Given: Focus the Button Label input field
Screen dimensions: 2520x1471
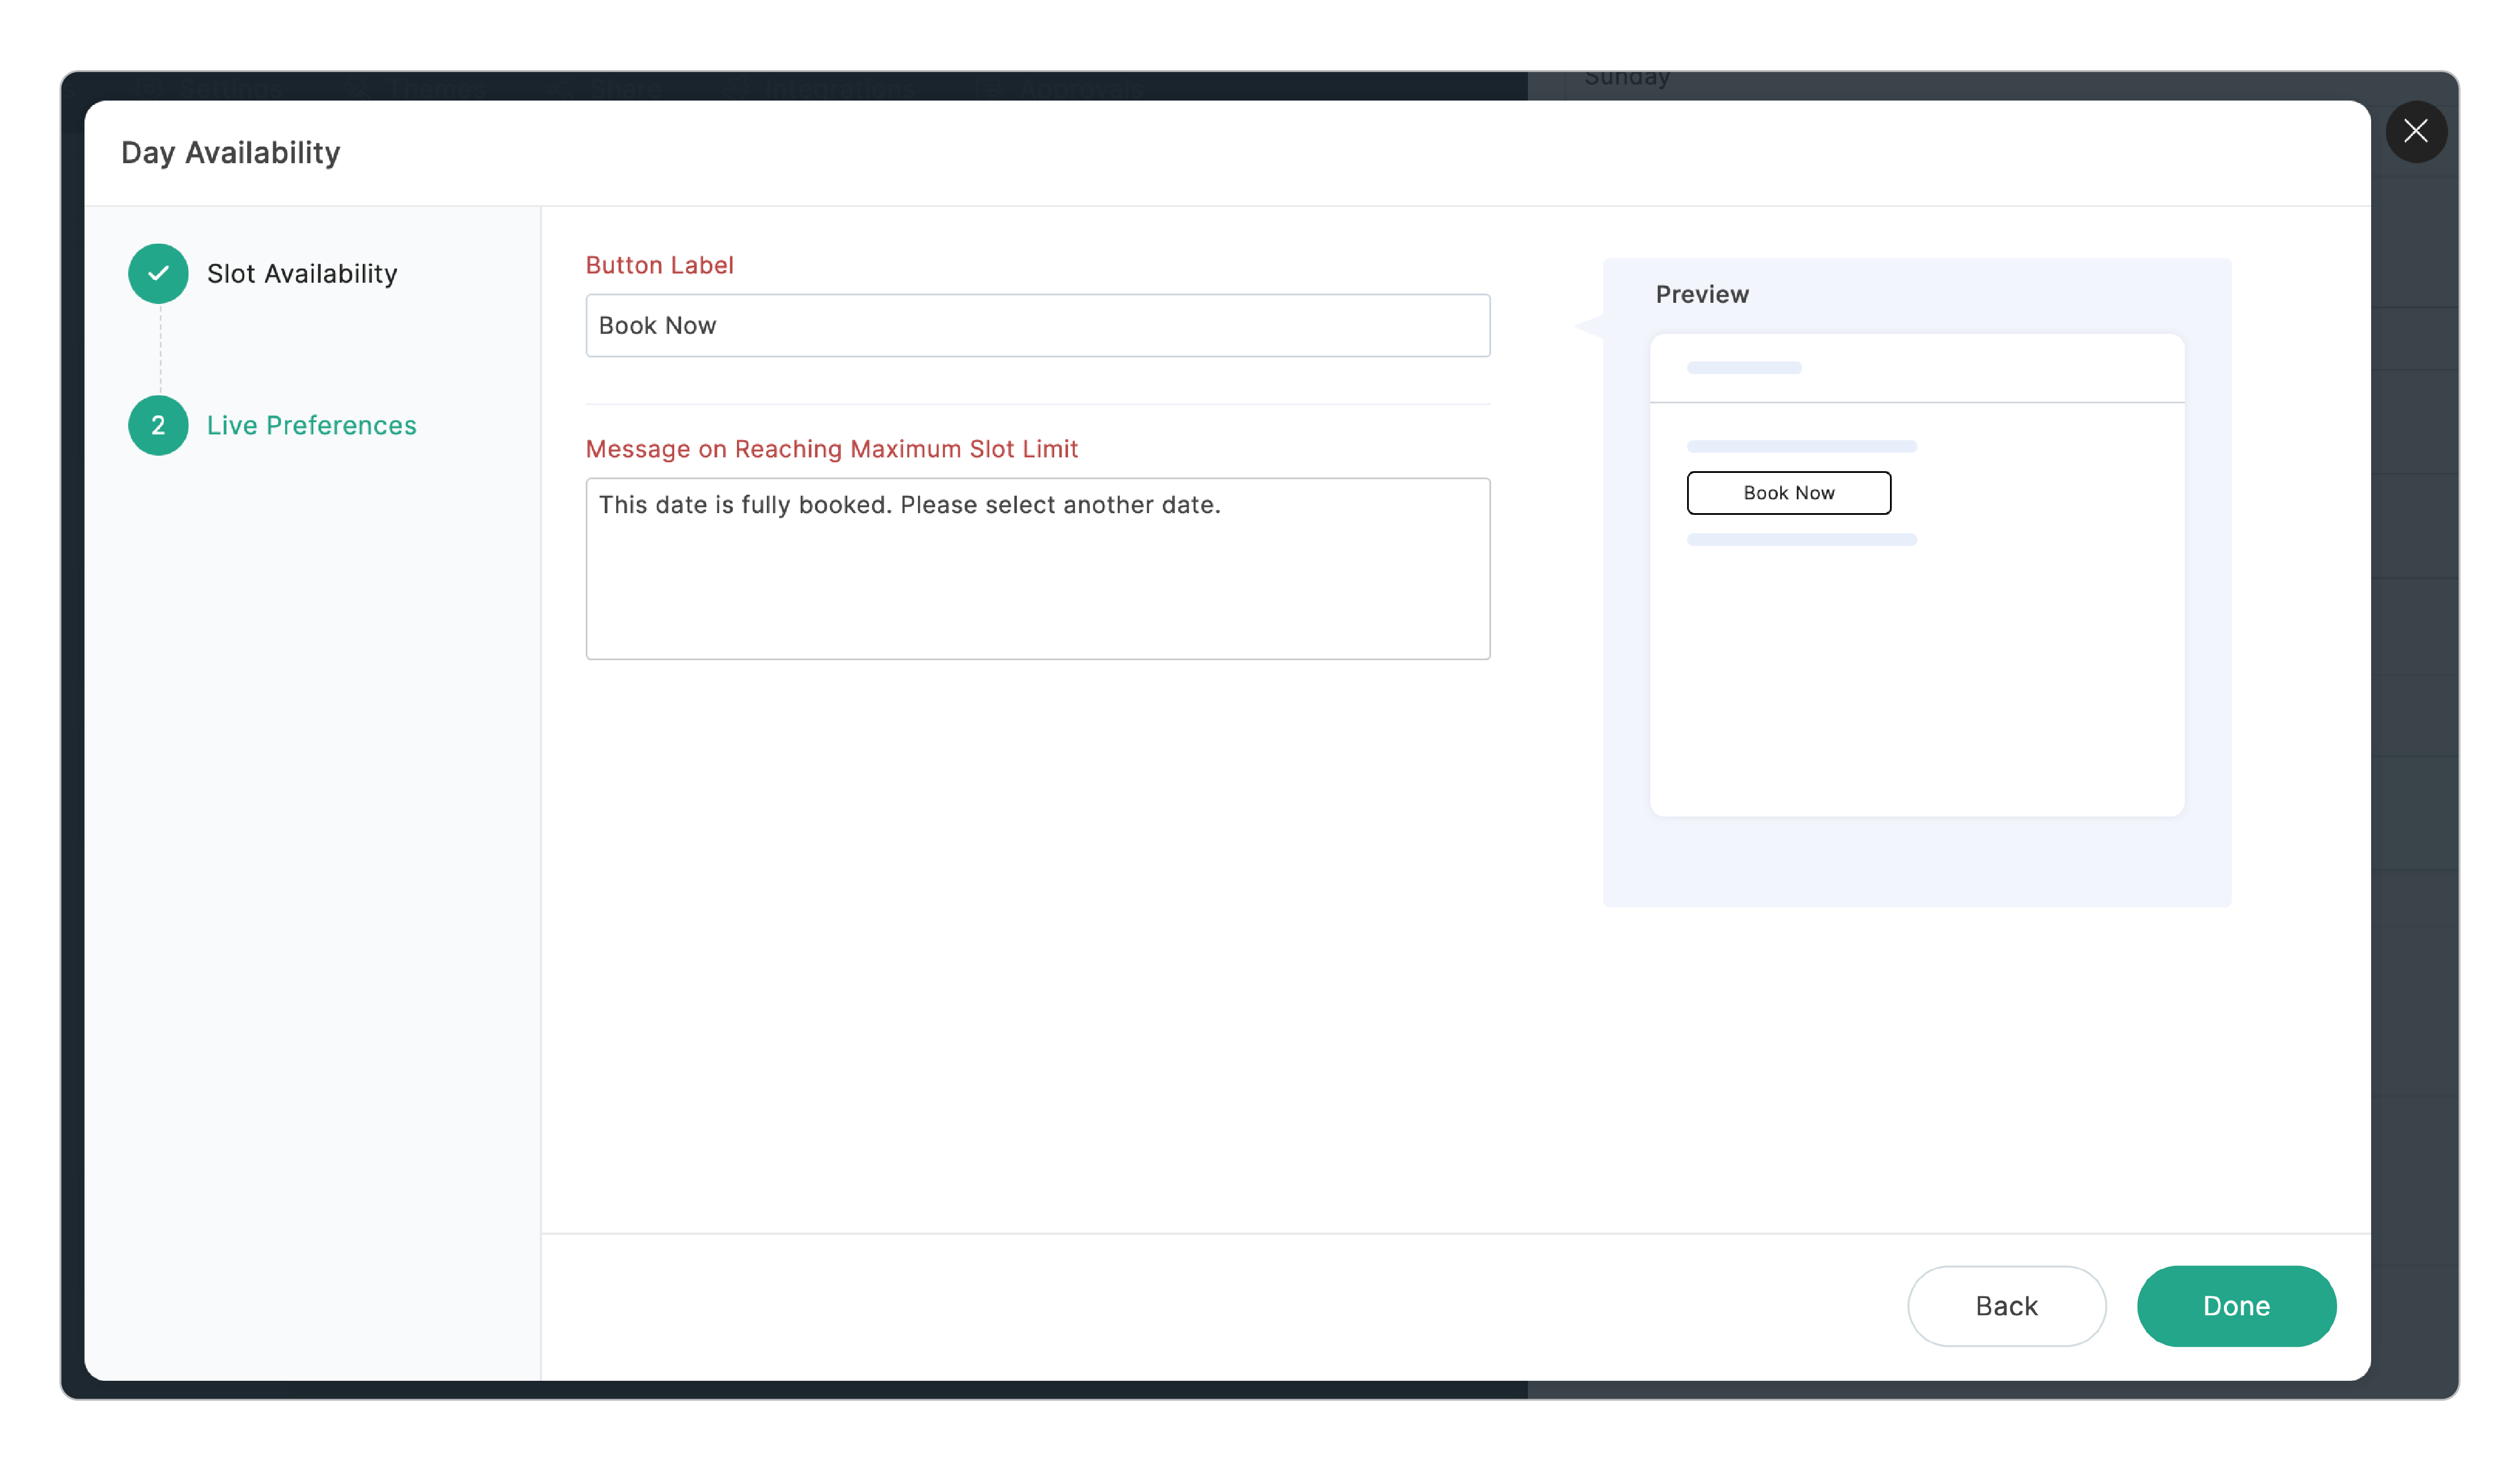Looking at the screenshot, I should (1037, 325).
